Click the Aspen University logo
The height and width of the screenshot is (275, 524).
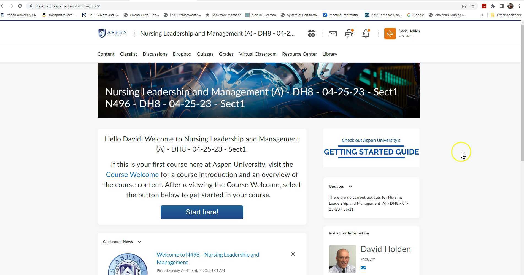[113, 33]
